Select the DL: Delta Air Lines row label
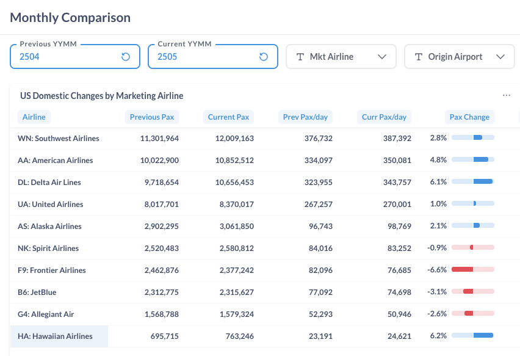 tap(49, 182)
